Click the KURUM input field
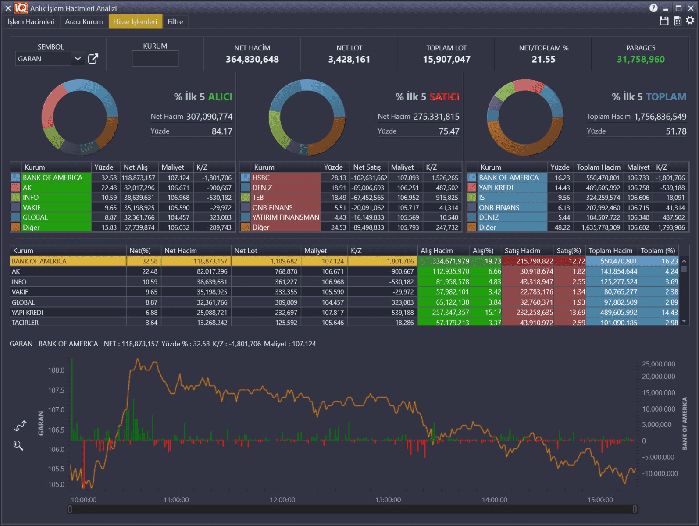This screenshot has height=526, width=699. click(x=155, y=59)
